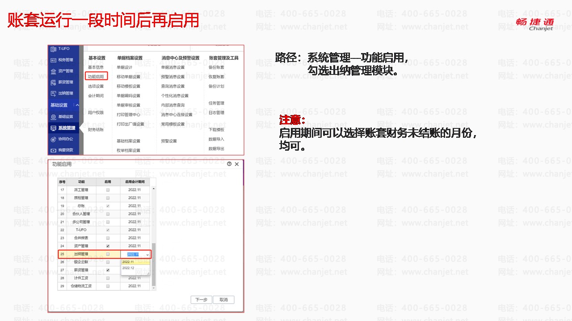The width and height of the screenshot is (572, 321).
Task: Uncheck the 薪资管理 row checkbox
Action: pyautogui.click(x=108, y=270)
